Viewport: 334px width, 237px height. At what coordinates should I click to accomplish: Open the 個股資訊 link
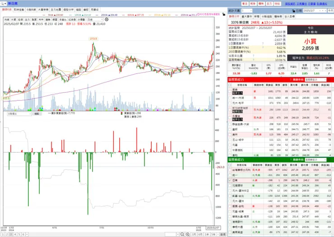[x=290, y=4]
